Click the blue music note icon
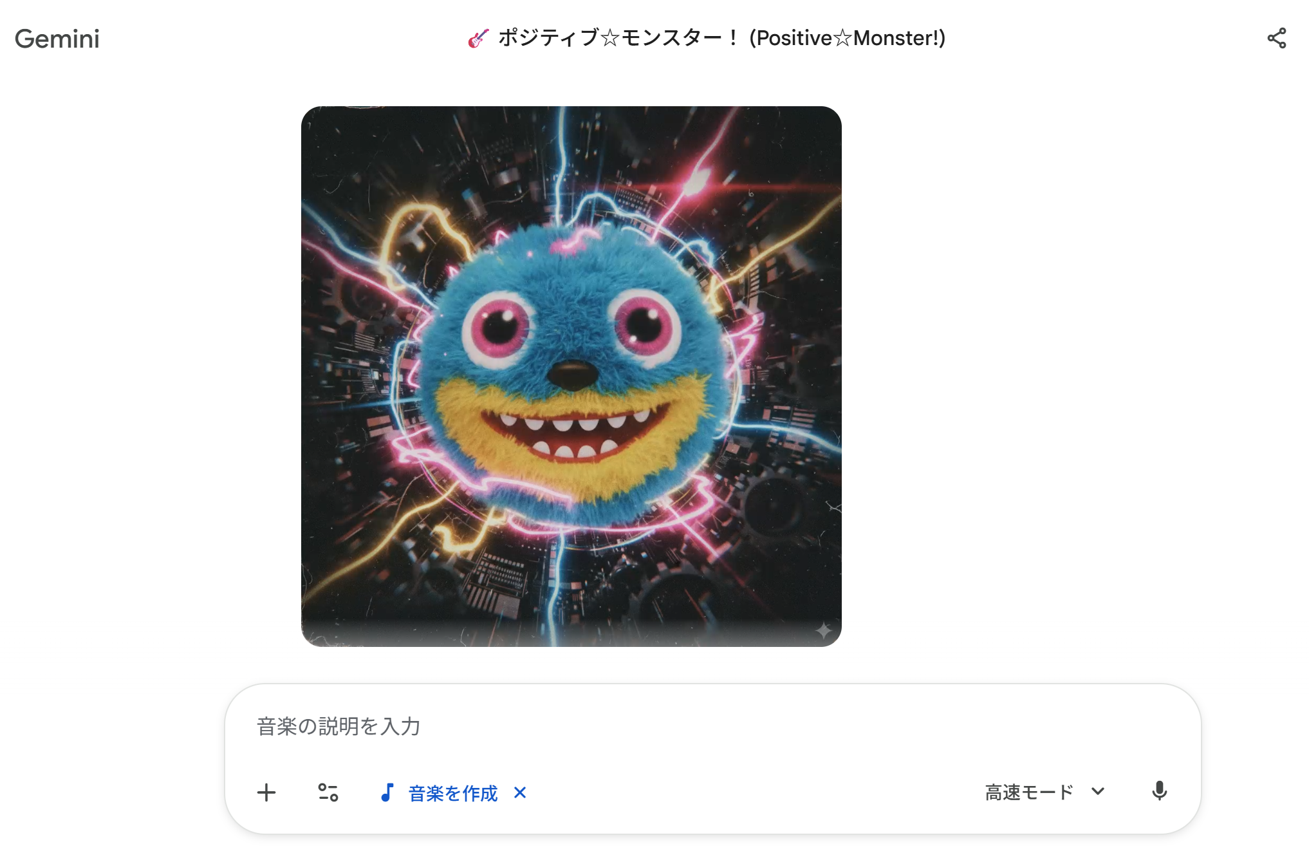The image size is (1309, 851). (387, 792)
